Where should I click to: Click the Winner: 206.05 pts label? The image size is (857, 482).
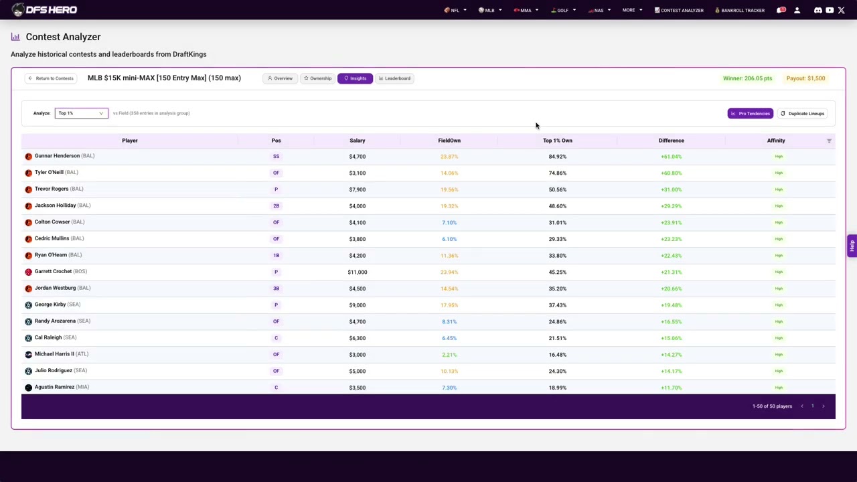click(747, 78)
